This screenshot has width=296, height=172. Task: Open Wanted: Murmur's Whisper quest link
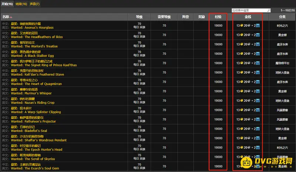click(31, 93)
